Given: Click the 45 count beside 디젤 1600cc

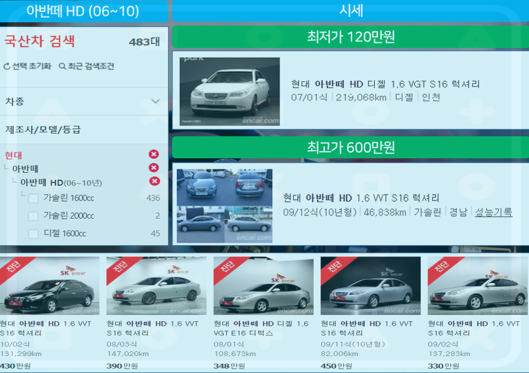Looking at the screenshot, I should (x=155, y=234).
